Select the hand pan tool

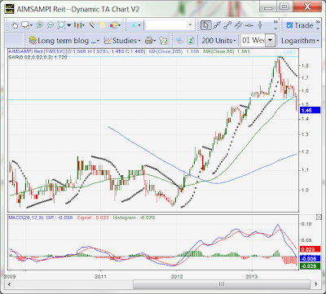pyautogui.click(x=15, y=25)
